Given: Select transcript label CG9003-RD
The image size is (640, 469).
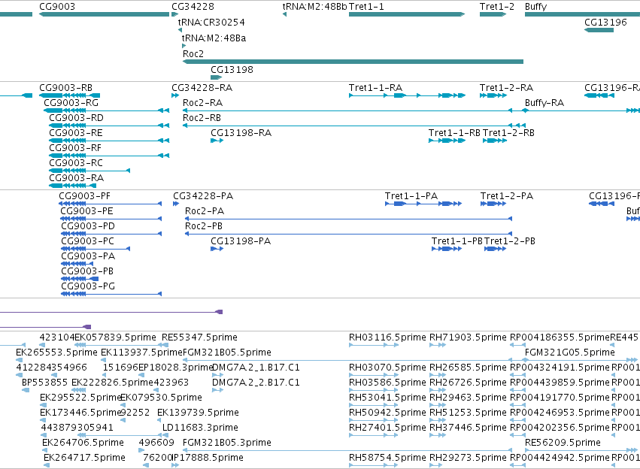Looking at the screenshot, I should 76,118.
